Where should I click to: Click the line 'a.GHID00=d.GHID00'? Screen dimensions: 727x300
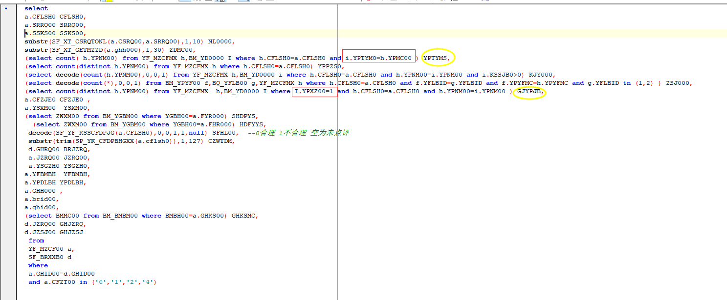[x=61, y=274]
